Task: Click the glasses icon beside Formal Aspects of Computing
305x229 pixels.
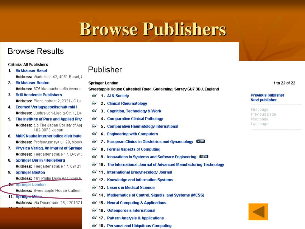Action: point(94,149)
